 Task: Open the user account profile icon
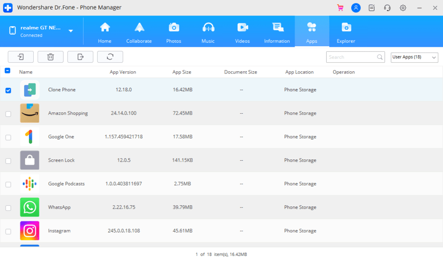pos(356,8)
